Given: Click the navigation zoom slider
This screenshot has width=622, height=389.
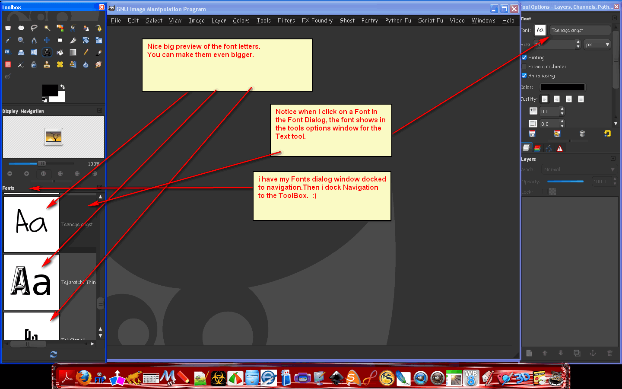Looking at the screenshot, I should point(41,163).
